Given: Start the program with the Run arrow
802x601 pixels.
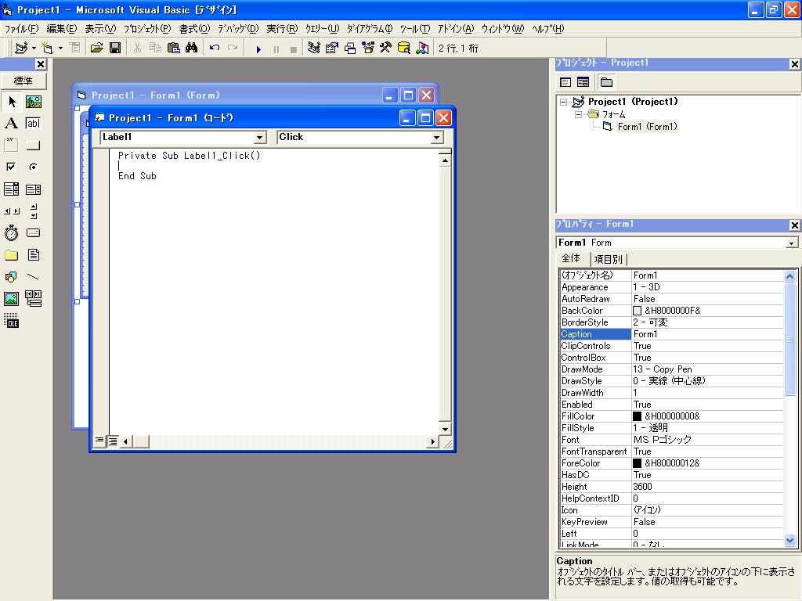Looking at the screenshot, I should (x=258, y=49).
